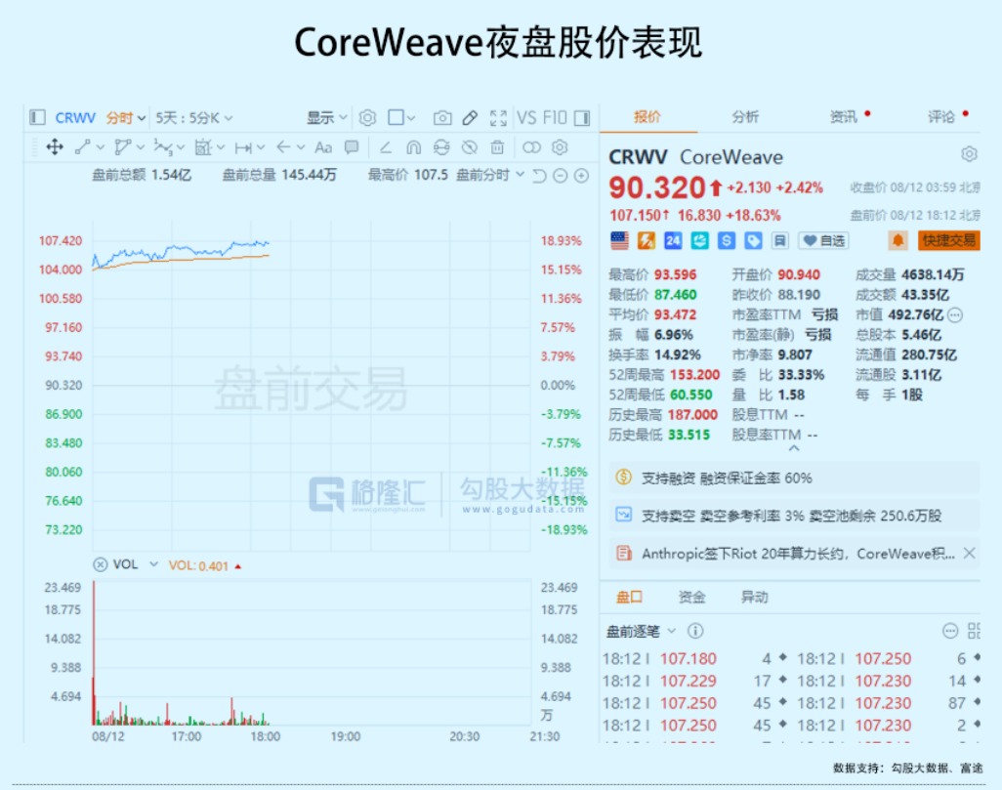Toggle the magnet snap mode
The height and width of the screenshot is (790, 1002).
(x=413, y=147)
